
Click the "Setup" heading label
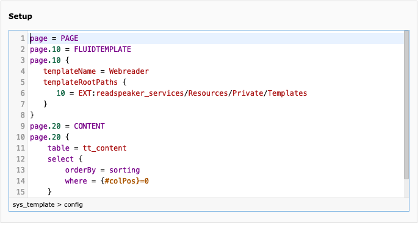[x=20, y=16]
